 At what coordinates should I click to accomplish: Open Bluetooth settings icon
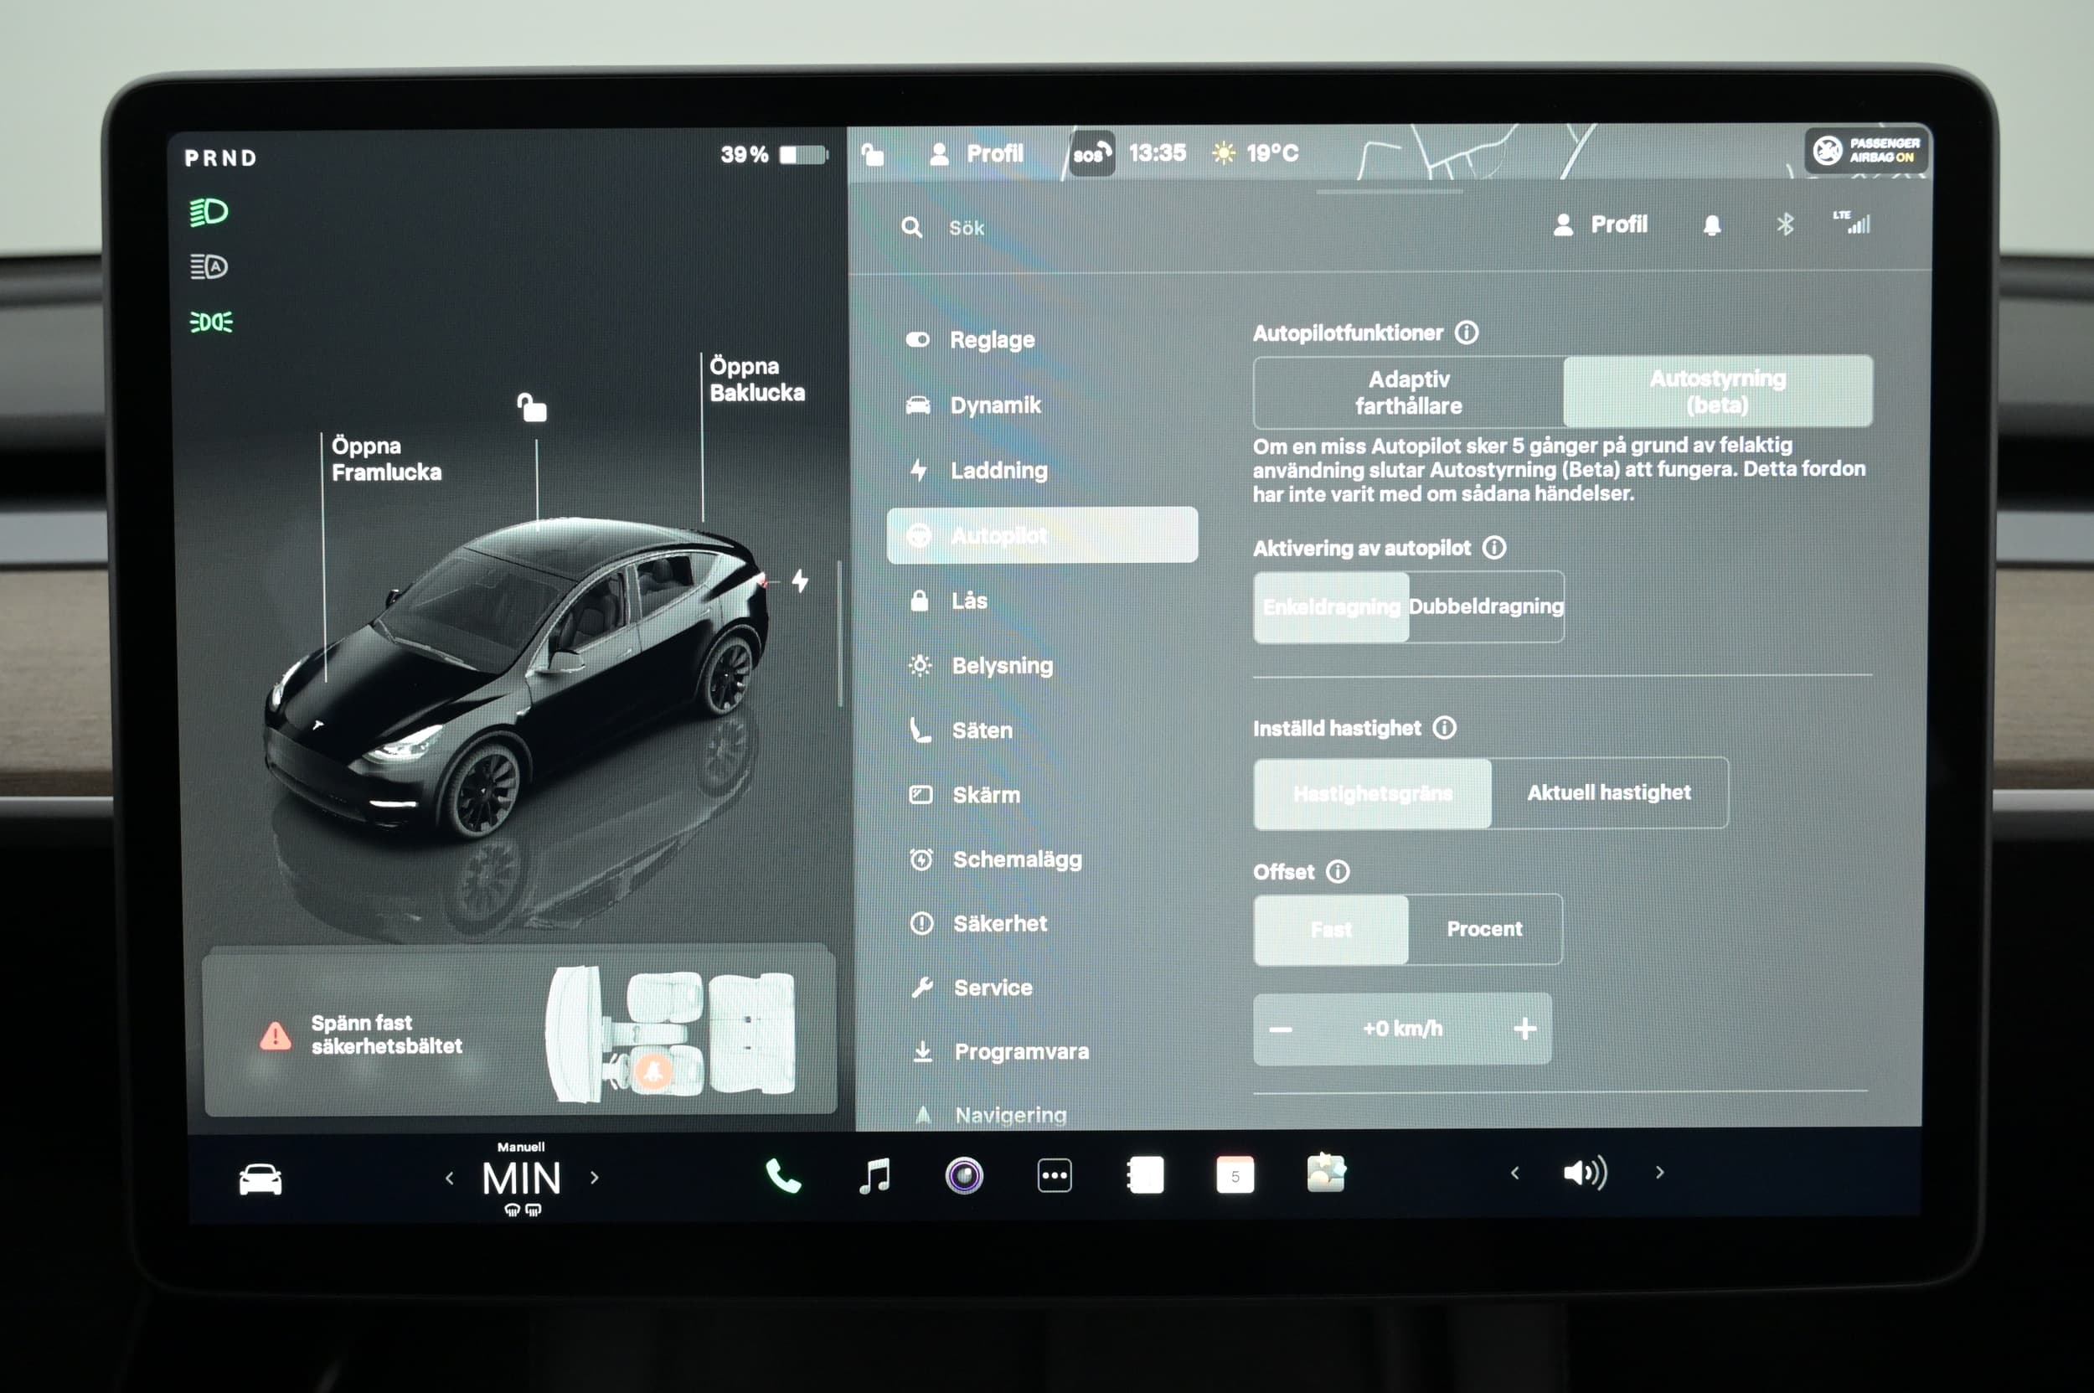pyautogui.click(x=1785, y=224)
